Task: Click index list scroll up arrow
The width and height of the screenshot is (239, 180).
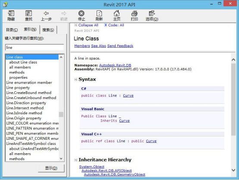Action: [61, 57]
